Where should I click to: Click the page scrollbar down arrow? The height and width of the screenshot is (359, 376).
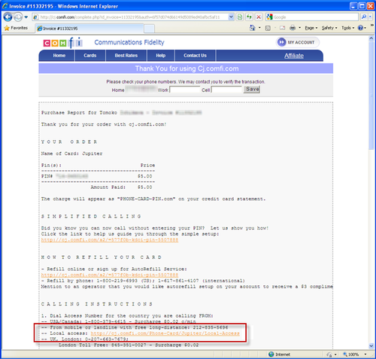371,345
